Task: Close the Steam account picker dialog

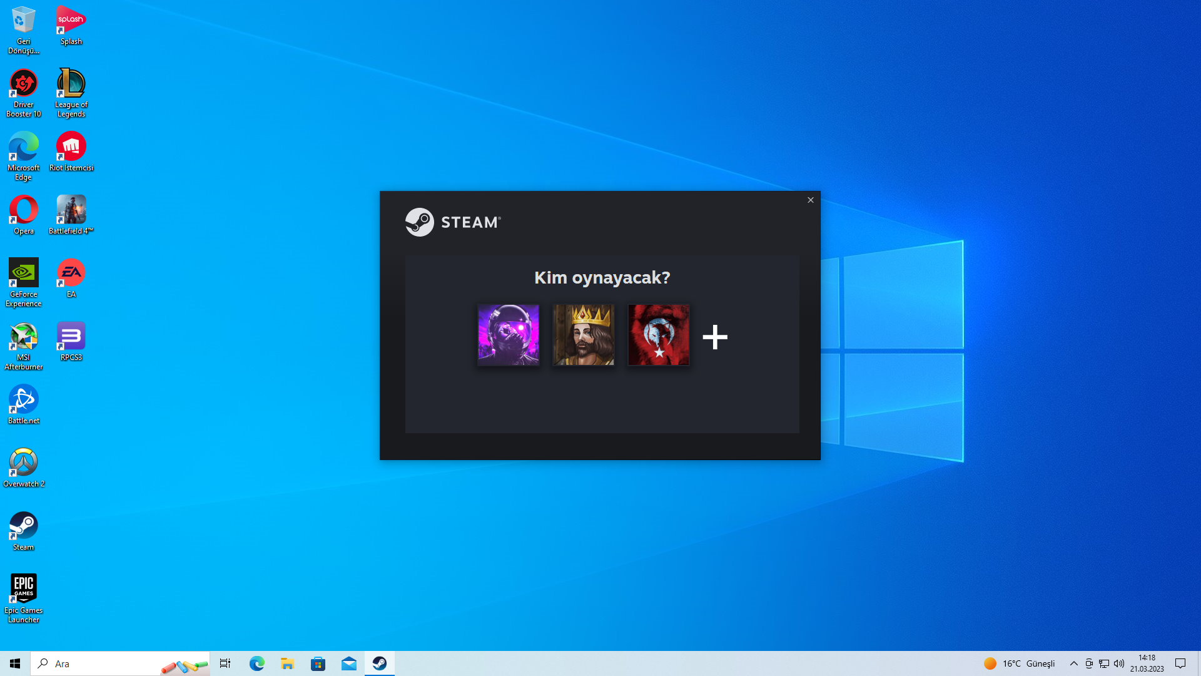Action: [810, 200]
